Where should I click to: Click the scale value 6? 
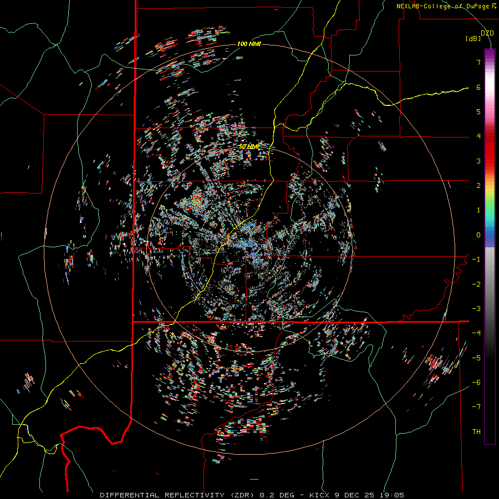click(x=478, y=87)
